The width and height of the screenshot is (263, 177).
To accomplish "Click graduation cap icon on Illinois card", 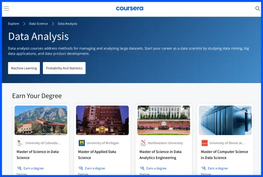I will click(203, 168).
